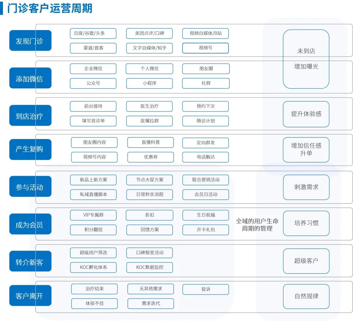Select the 公众号 box
The image size is (353, 321).
93,83
